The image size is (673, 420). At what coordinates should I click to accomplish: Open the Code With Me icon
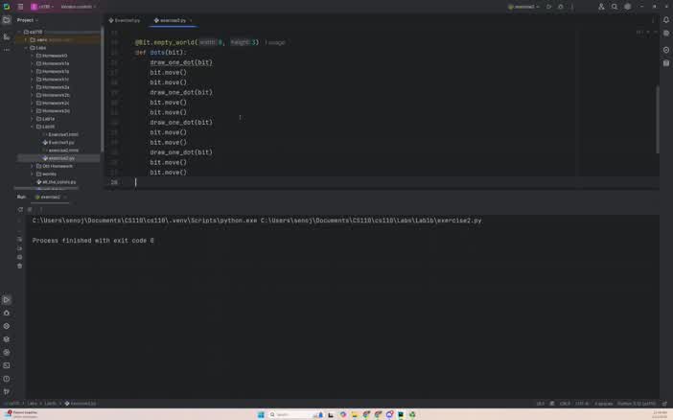(601, 7)
